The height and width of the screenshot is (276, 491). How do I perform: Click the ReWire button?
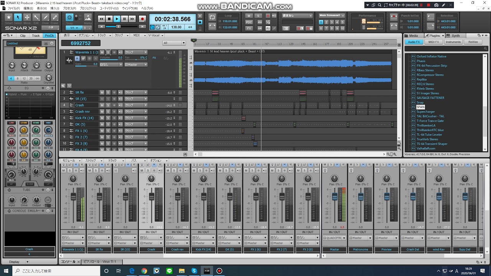[473, 42]
